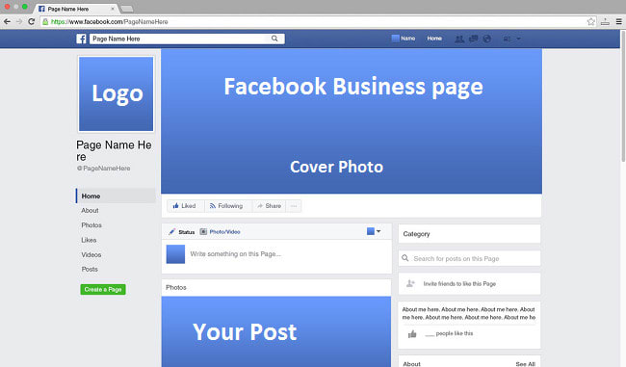Image resolution: width=626 pixels, height=367 pixels.
Task: Open a new browser tab
Action: 127,9
